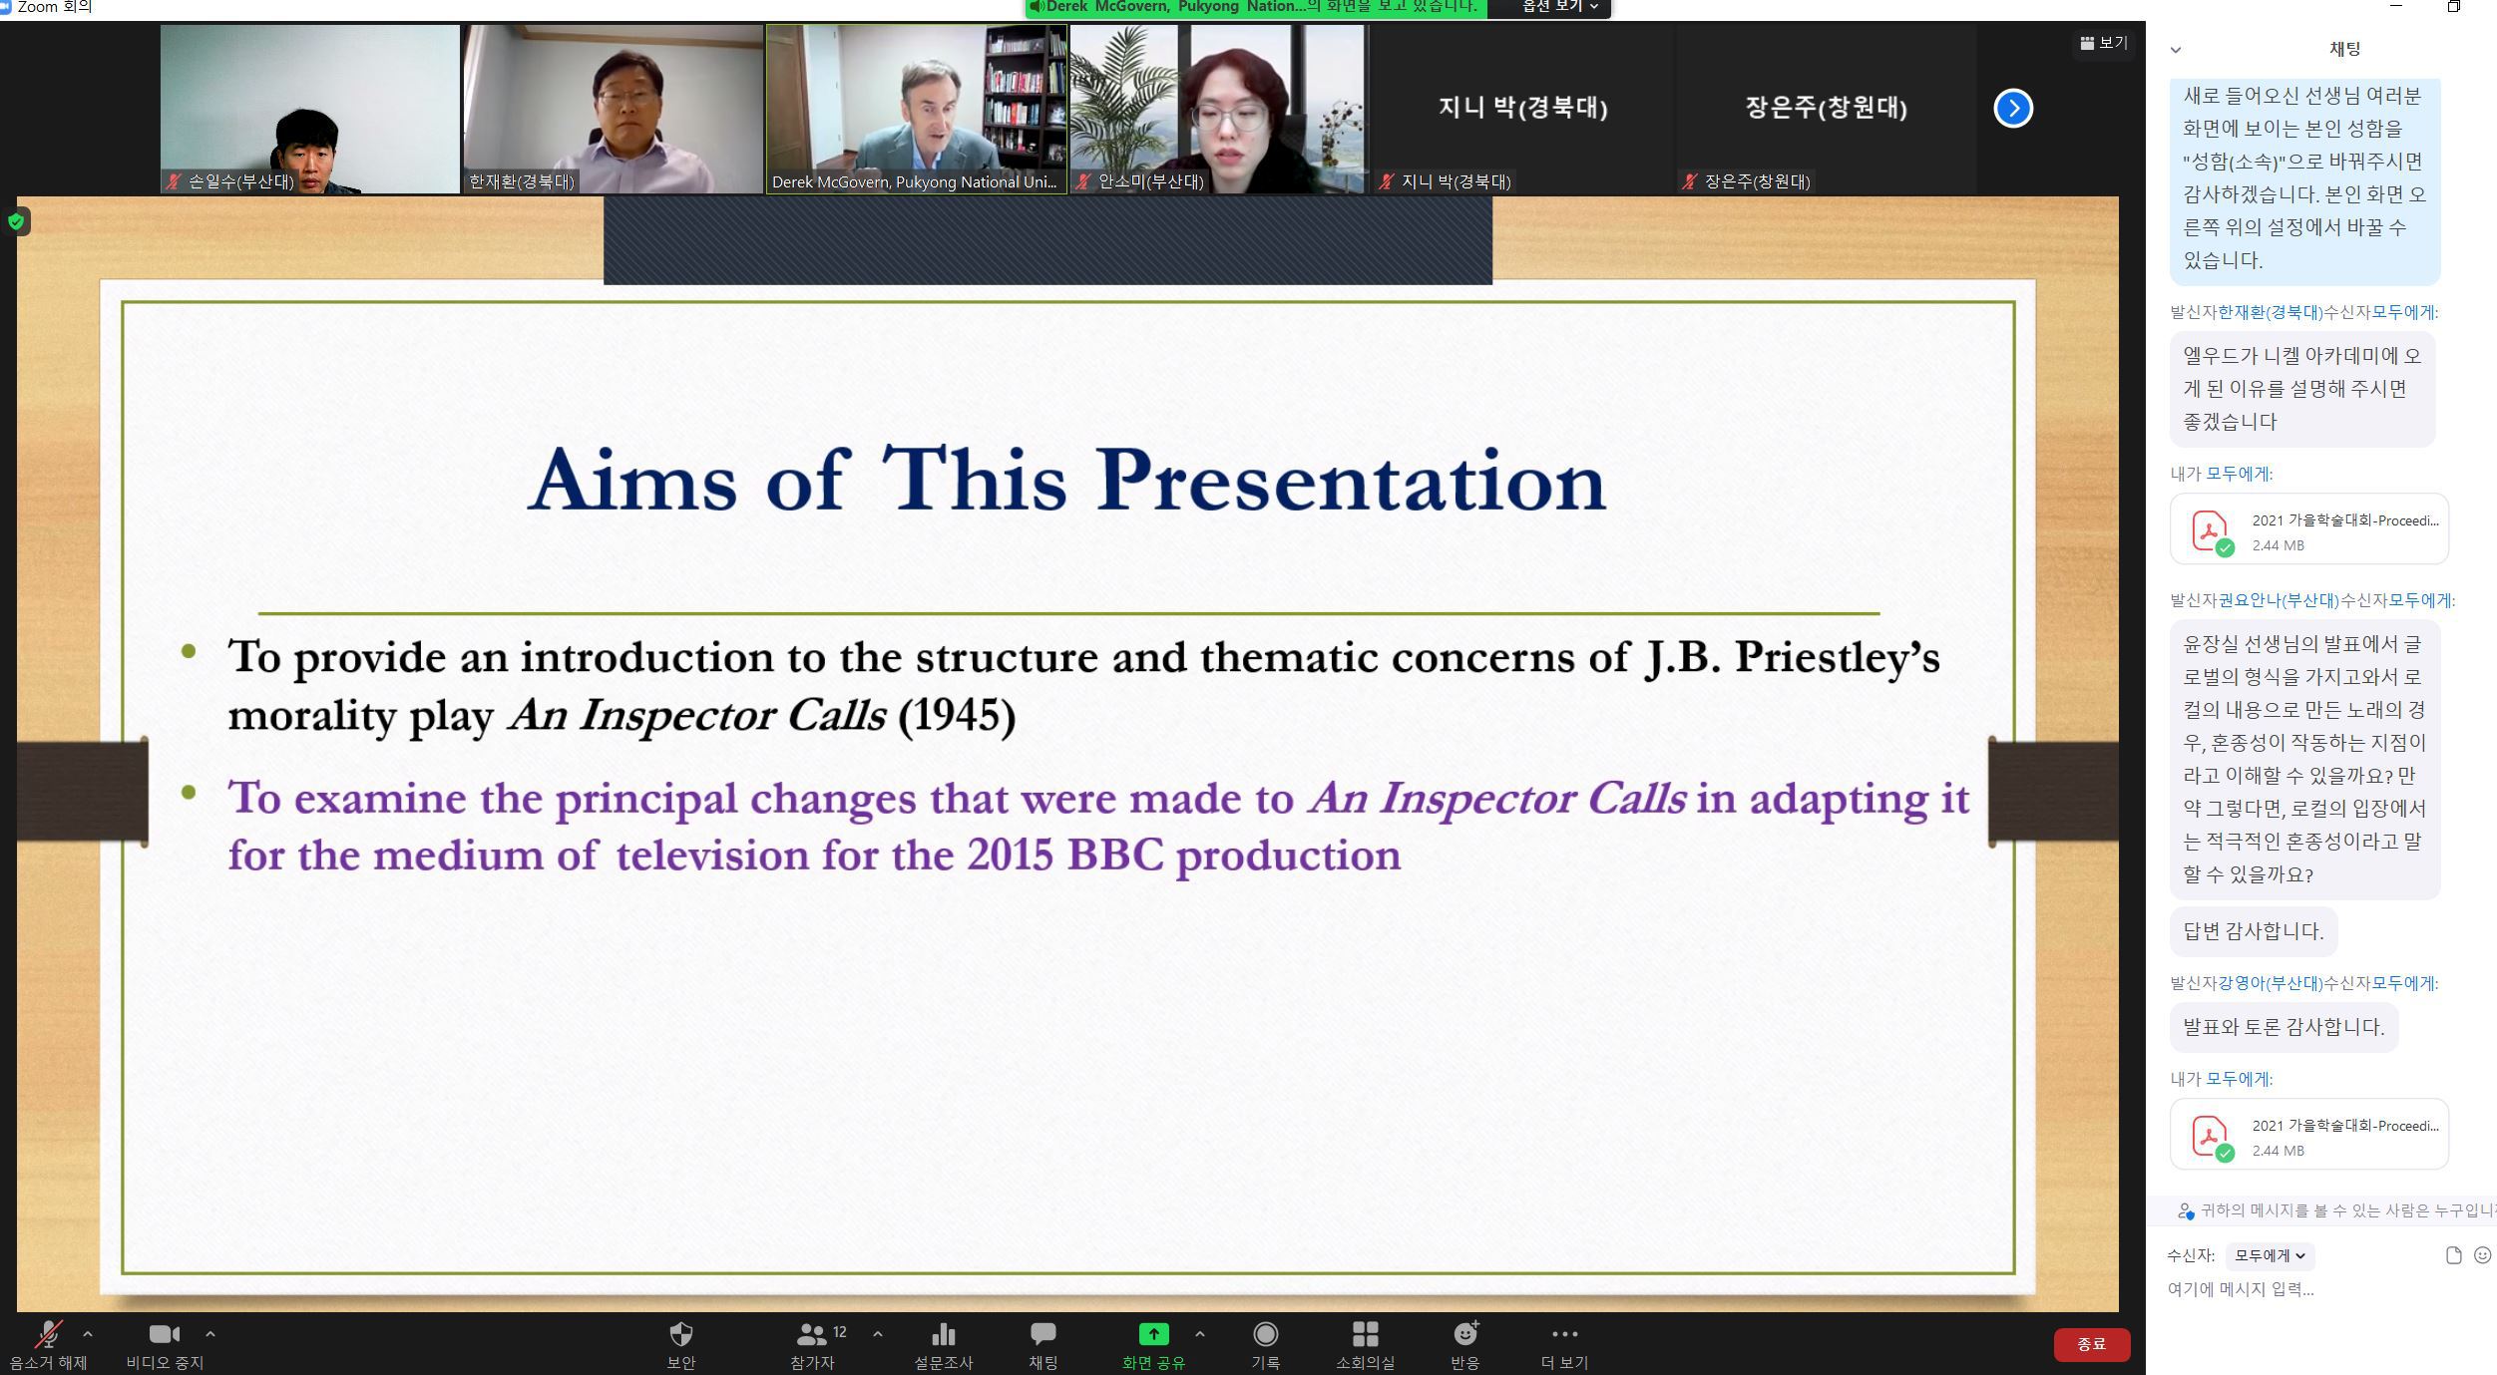The width and height of the screenshot is (2497, 1375).
Task: Open Reactions (반응) smiley icon
Action: [x=1464, y=1335]
